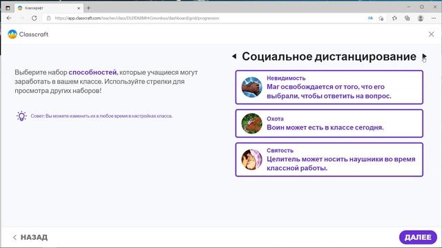Viewport: 442px width, 248px height.
Task: Select the Охота ability card
Action: tap(329, 123)
